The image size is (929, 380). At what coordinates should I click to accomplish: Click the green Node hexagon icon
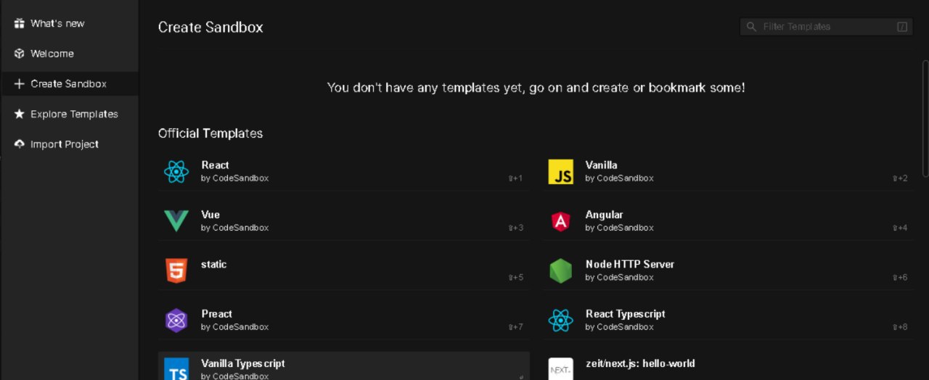561,270
